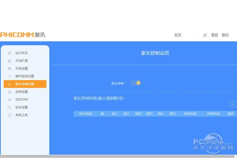Click the 家长控制列表(最大规则数10) heading
This screenshot has width=237, height=158.
[100, 98]
